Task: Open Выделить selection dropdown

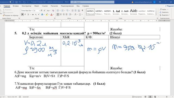Action: pos(165,15)
